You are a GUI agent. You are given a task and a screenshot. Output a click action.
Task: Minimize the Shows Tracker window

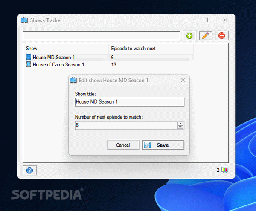click(186, 20)
